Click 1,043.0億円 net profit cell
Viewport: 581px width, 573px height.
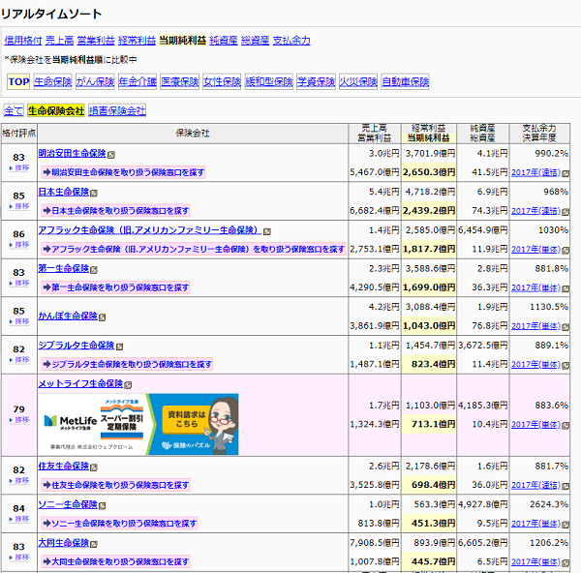[x=429, y=326]
